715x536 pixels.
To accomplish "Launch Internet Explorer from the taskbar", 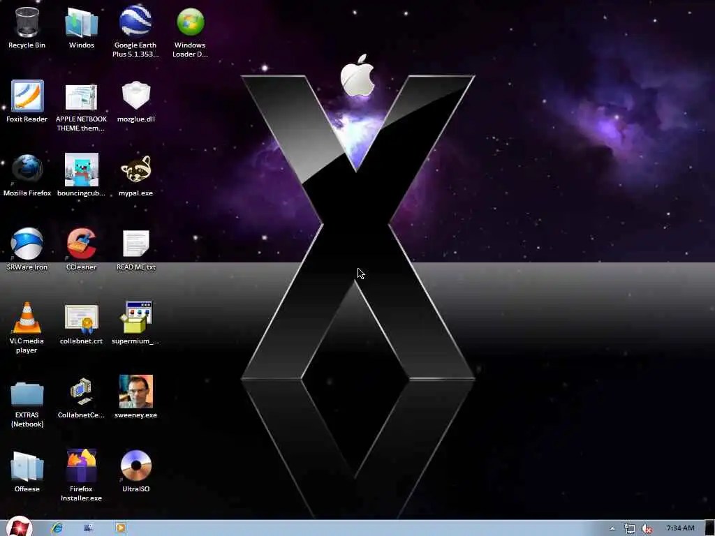I will (x=57, y=528).
